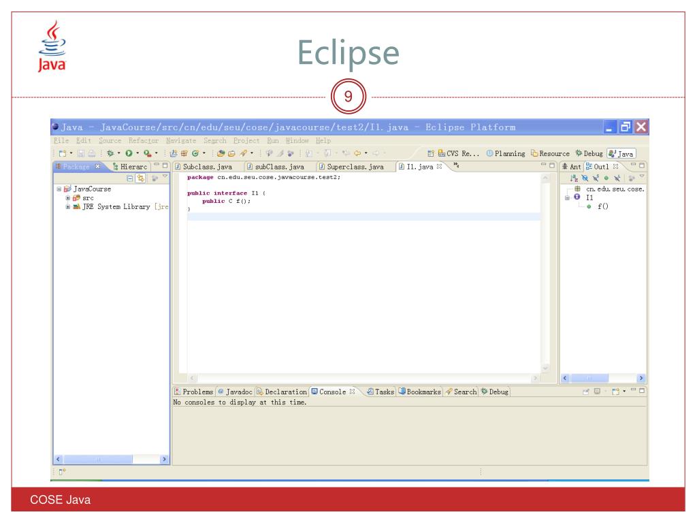Collapse all in Package Explorer

coord(129,178)
